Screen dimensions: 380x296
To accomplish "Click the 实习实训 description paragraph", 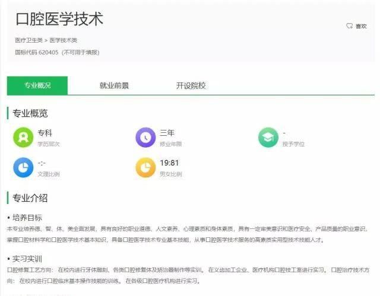I will click(x=188, y=275).
